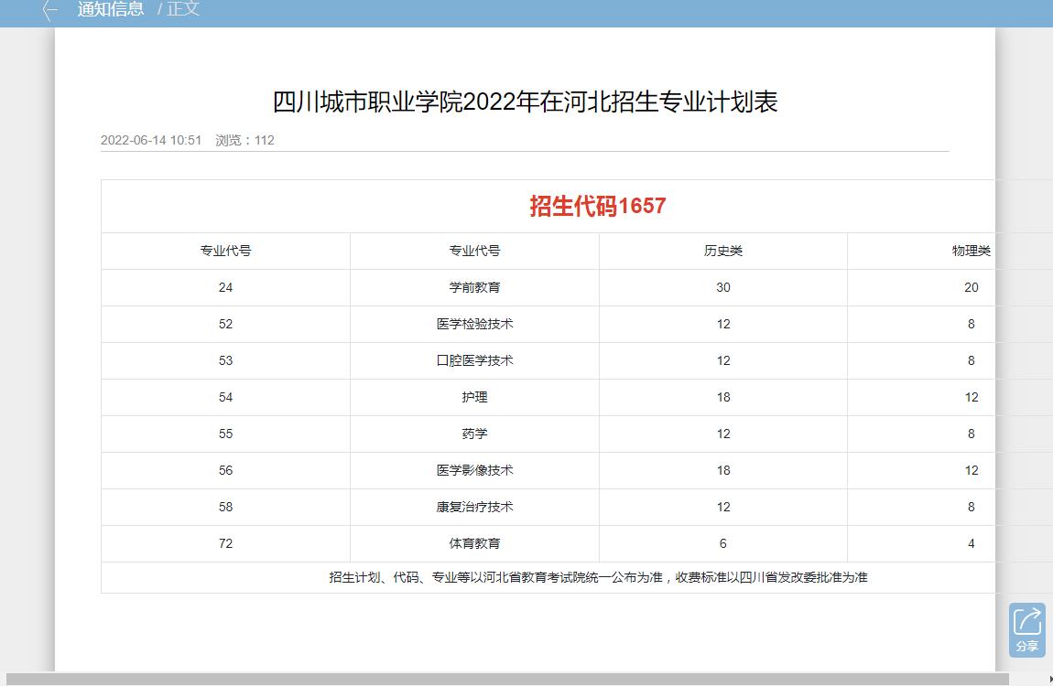
Task: Click the 历史类 value 12 in 康复治疗技术 row
Action: [x=723, y=507]
